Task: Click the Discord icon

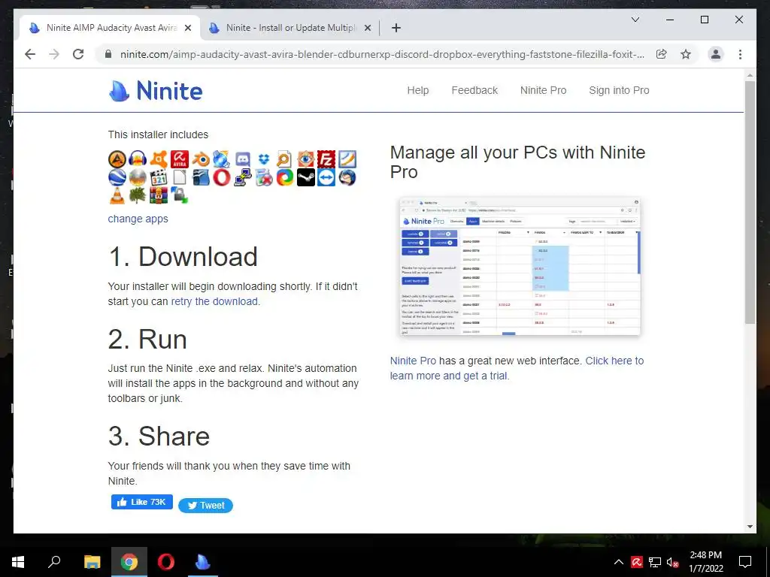Action: coord(243,159)
